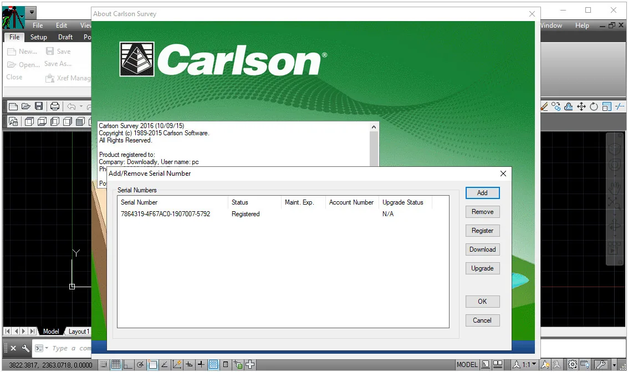Open the Undo history dropdown arrow
Image resolution: width=628 pixels, height=372 pixels.
coord(81,106)
